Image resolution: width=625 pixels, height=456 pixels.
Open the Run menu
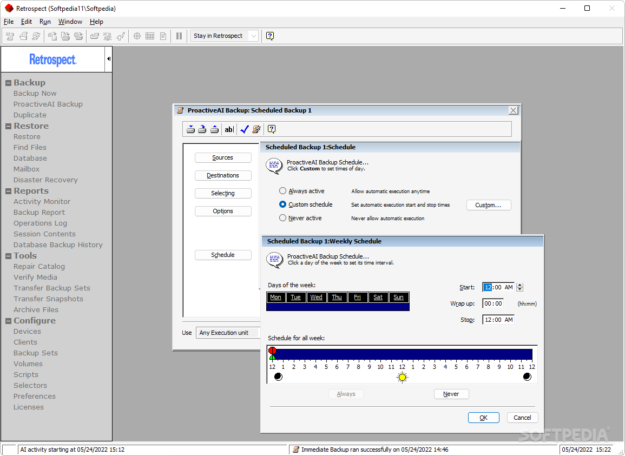click(x=45, y=22)
